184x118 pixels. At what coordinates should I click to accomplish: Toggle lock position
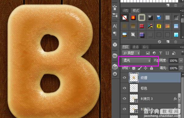[145, 68]
